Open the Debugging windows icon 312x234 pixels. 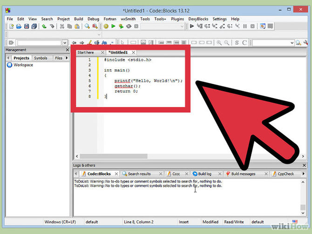pyautogui.click(x=263, y=26)
